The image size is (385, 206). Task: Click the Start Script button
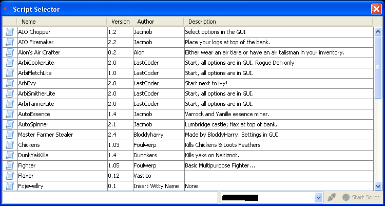point(361,197)
